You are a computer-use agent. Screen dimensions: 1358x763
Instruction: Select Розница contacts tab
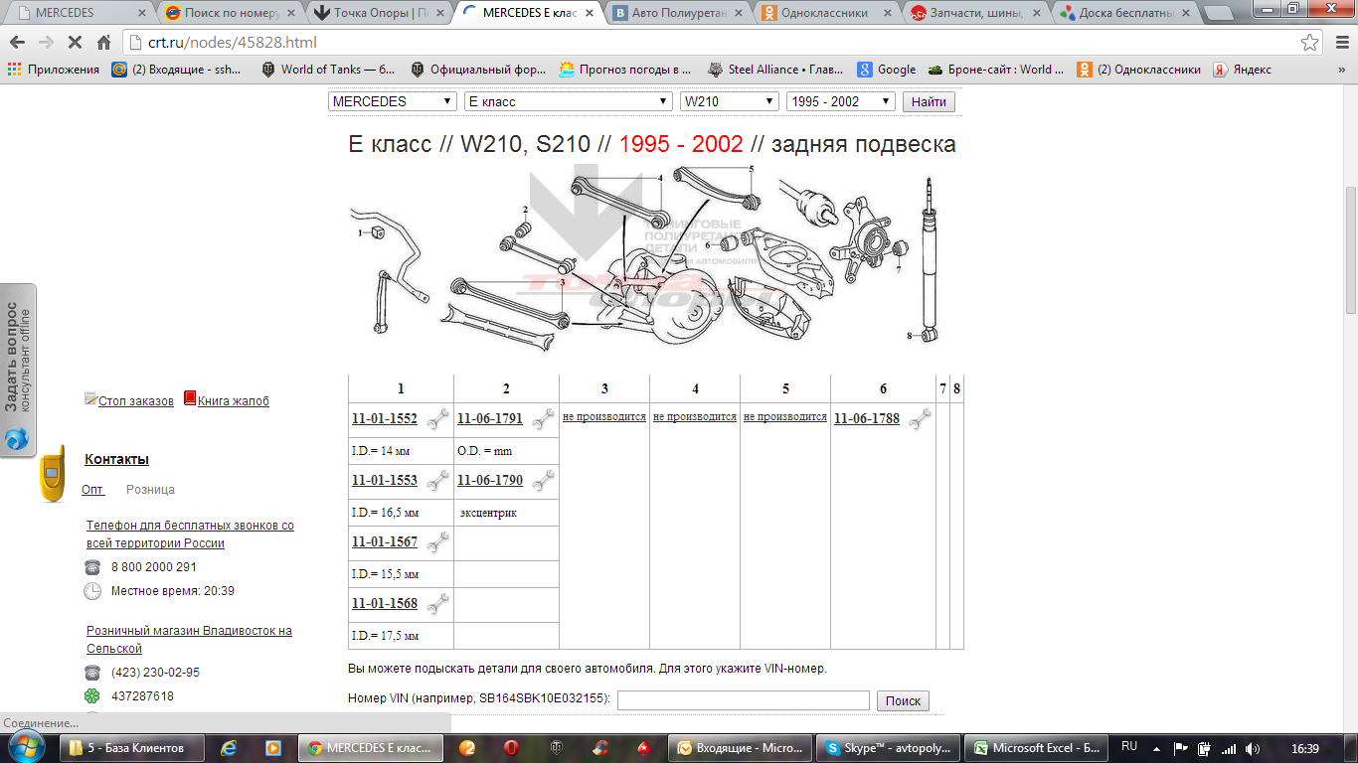[150, 490]
